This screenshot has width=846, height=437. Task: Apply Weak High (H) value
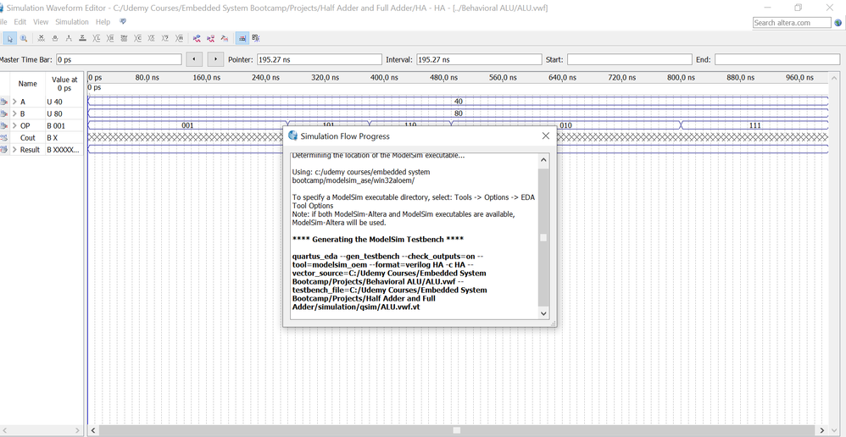pyautogui.click(x=110, y=38)
